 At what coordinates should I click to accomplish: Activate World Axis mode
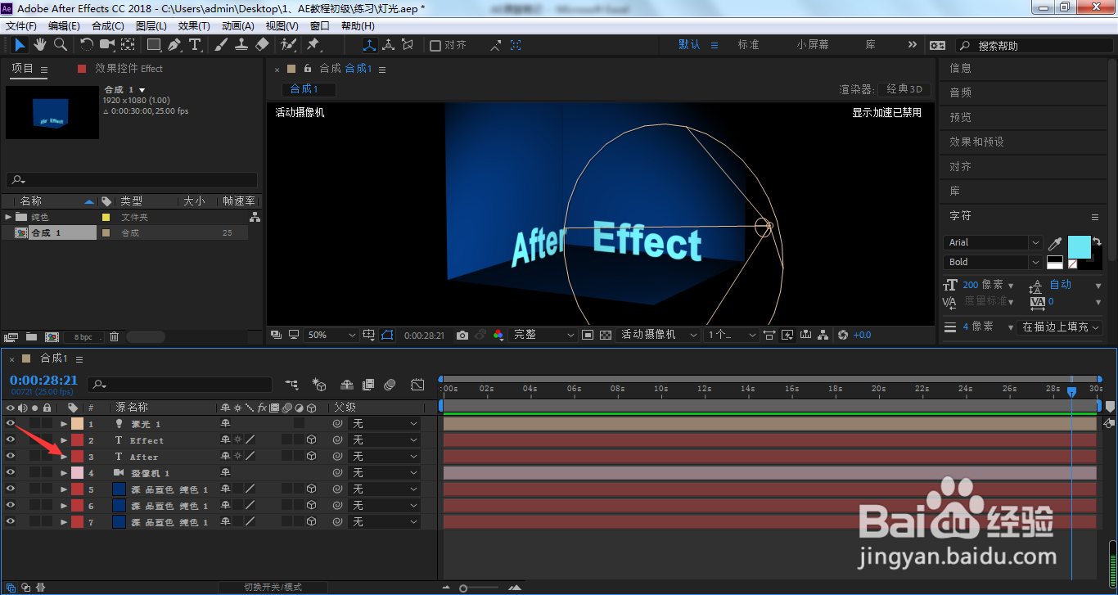coord(388,45)
